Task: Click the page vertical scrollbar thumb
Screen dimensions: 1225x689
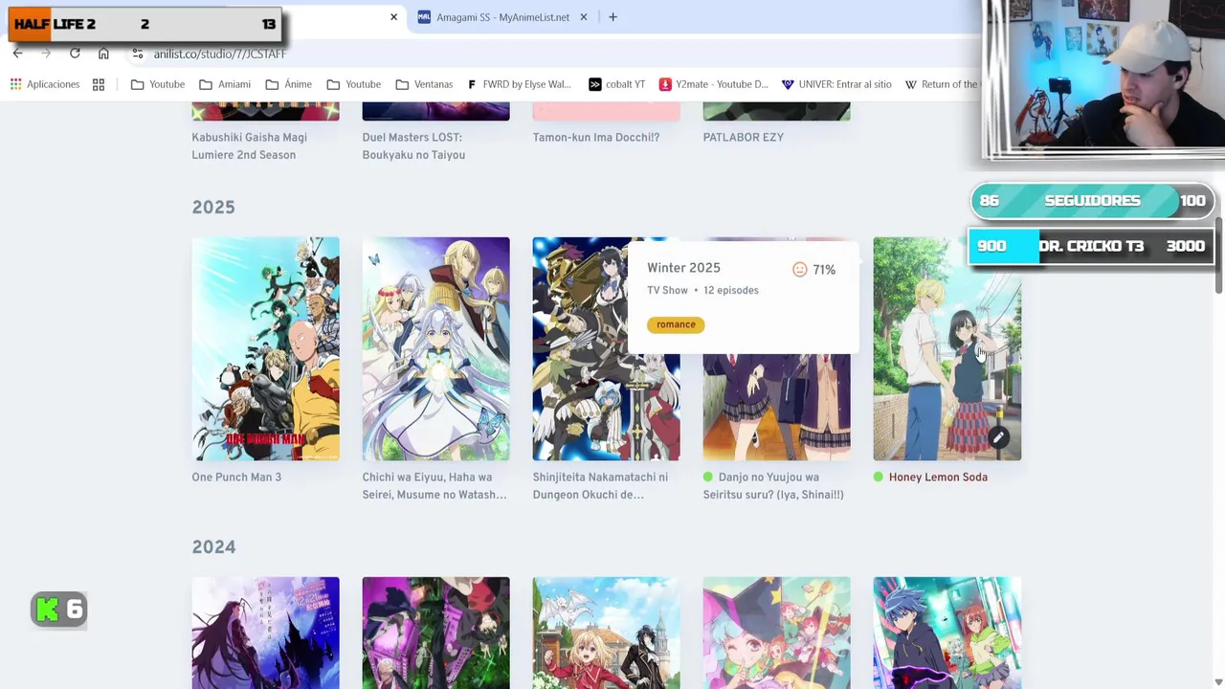Action: pos(1219,256)
